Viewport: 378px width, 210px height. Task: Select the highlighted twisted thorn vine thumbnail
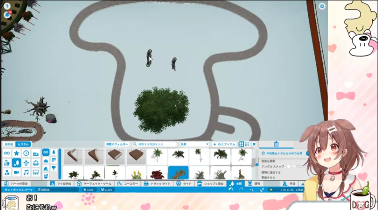point(178,173)
